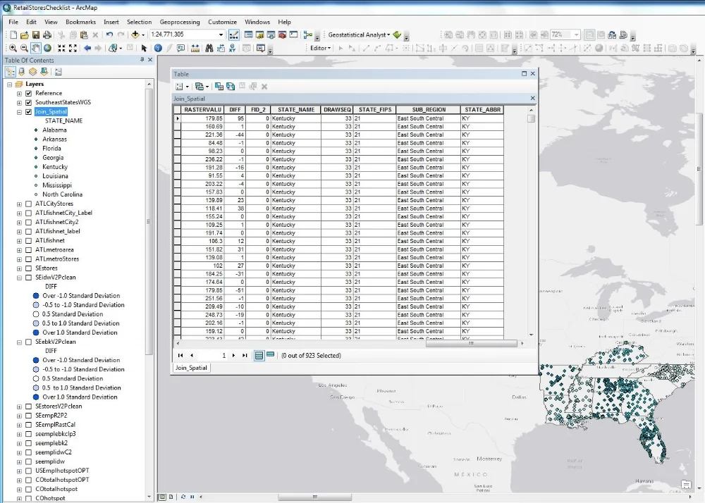705x503 pixels.
Task: Collapse the SEidwV2Pclean layer node
Action: (x=19, y=278)
